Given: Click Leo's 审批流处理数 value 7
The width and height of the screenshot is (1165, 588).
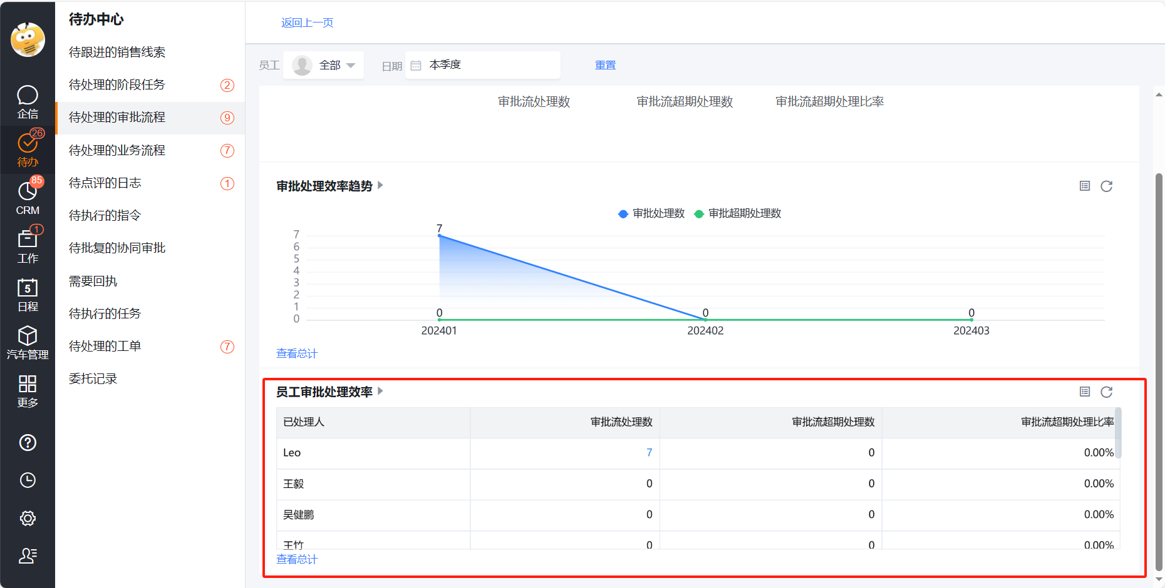Looking at the screenshot, I should (649, 452).
